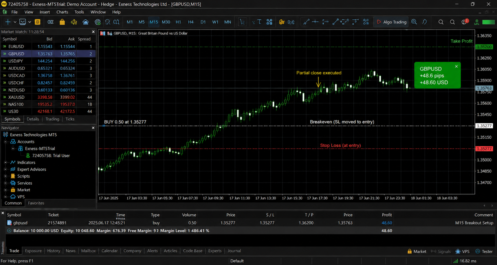Image resolution: width=497 pixels, height=265 pixels.
Task: Select the M30 timeframe button
Action: point(166,22)
